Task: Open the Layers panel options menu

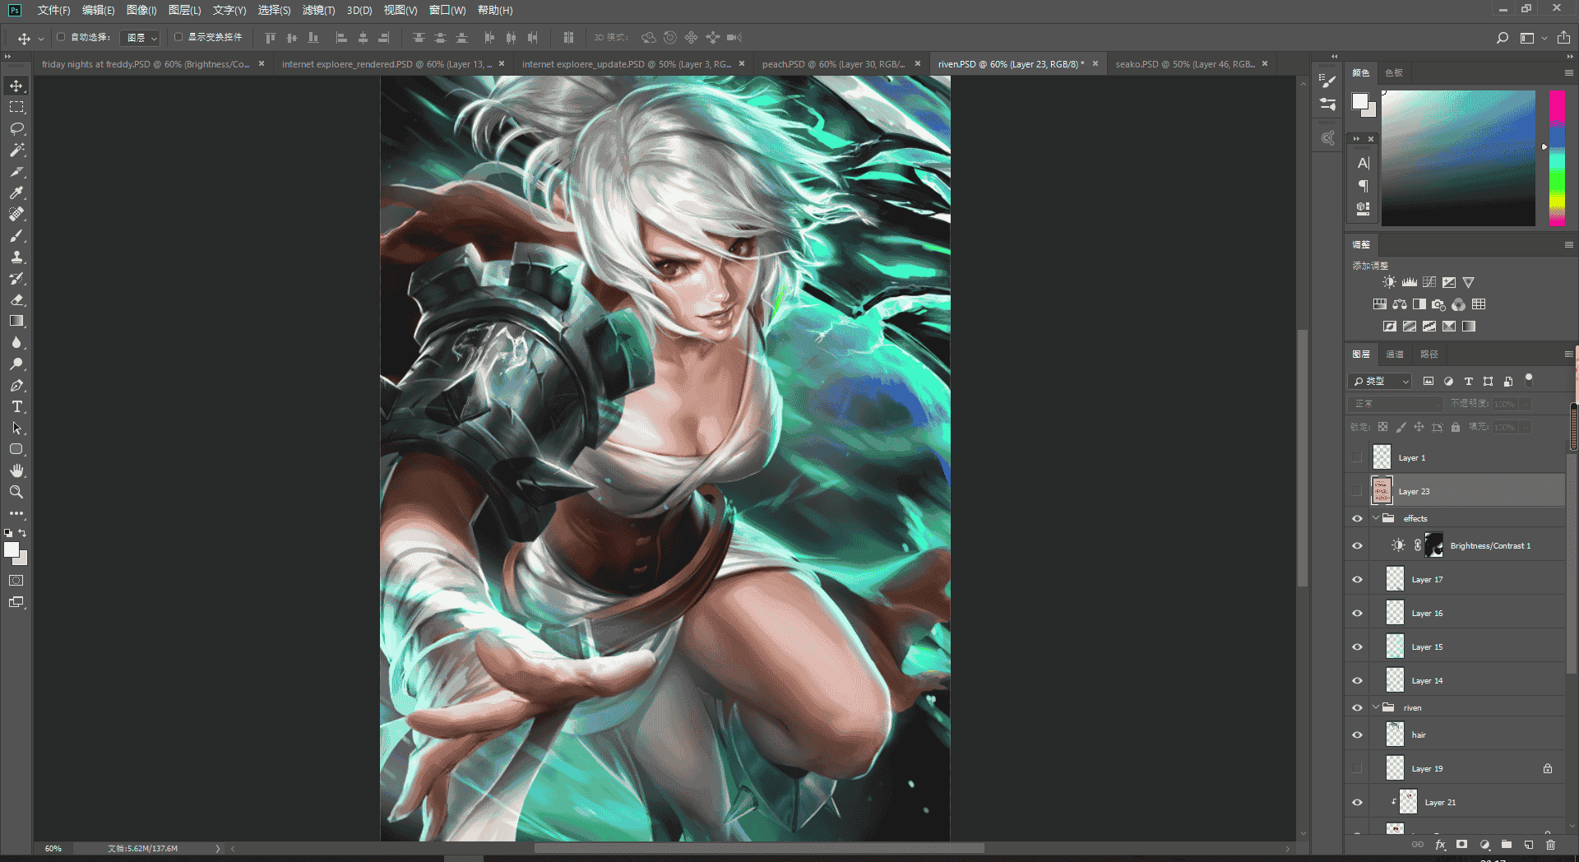Action: click(x=1568, y=355)
